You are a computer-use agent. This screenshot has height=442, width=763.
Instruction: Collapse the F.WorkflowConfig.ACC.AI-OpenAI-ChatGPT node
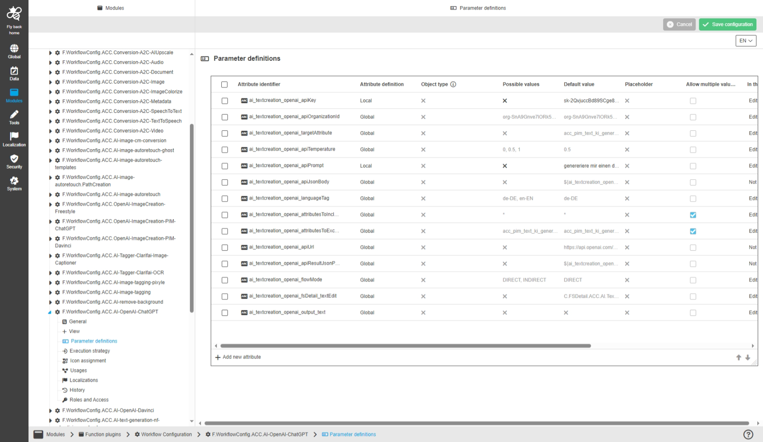coord(50,312)
